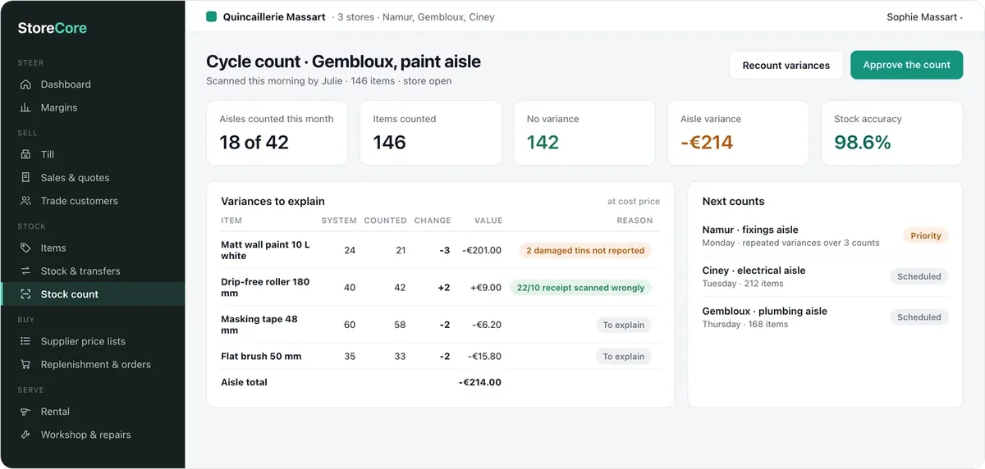Click the Supplier price lists icon

(x=25, y=341)
